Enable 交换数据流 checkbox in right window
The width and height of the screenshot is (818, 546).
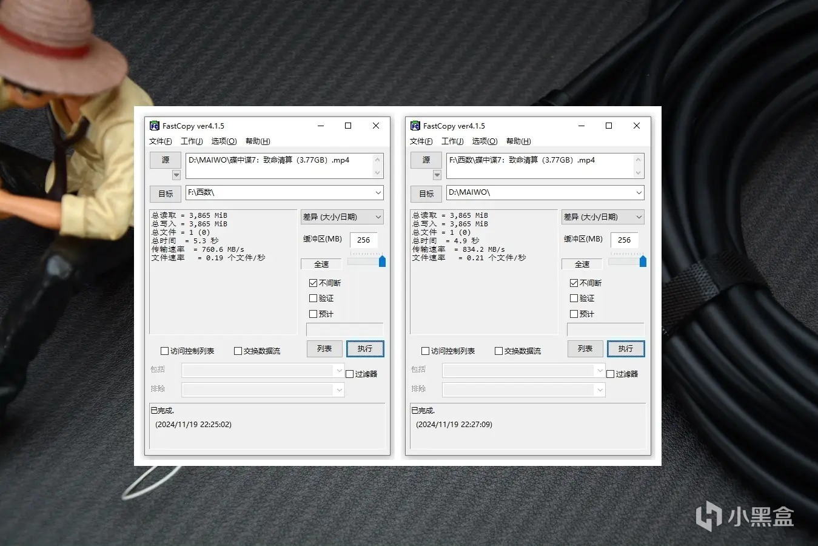[x=498, y=351]
